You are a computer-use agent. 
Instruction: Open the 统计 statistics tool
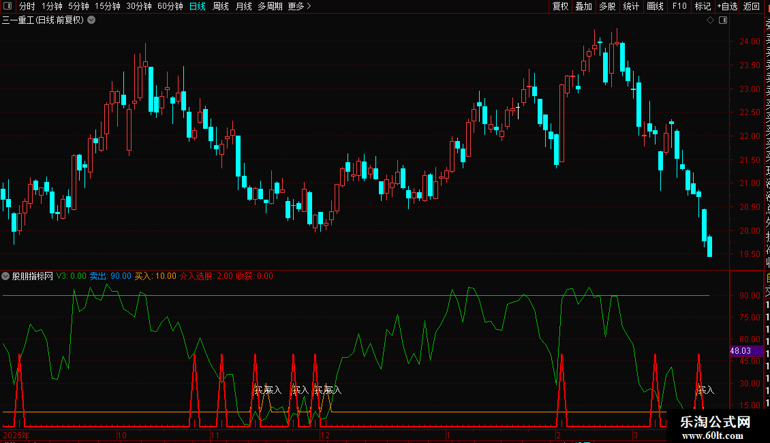pyautogui.click(x=631, y=6)
